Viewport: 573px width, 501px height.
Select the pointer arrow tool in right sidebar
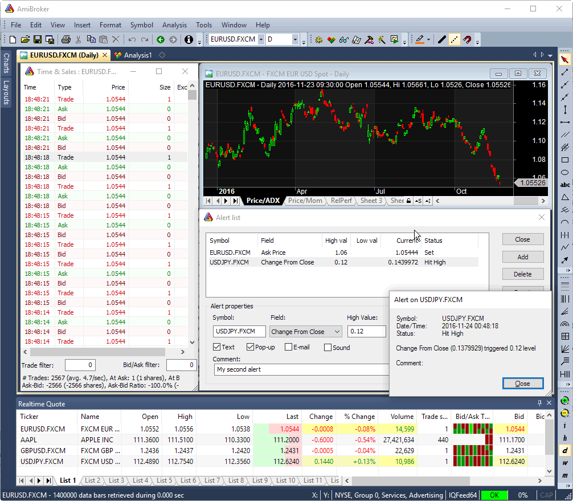[x=565, y=59]
